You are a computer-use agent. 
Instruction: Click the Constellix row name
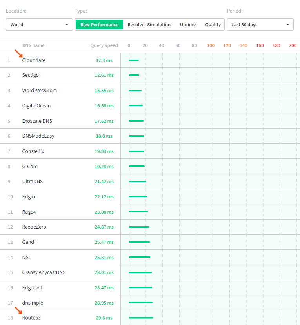click(33, 151)
